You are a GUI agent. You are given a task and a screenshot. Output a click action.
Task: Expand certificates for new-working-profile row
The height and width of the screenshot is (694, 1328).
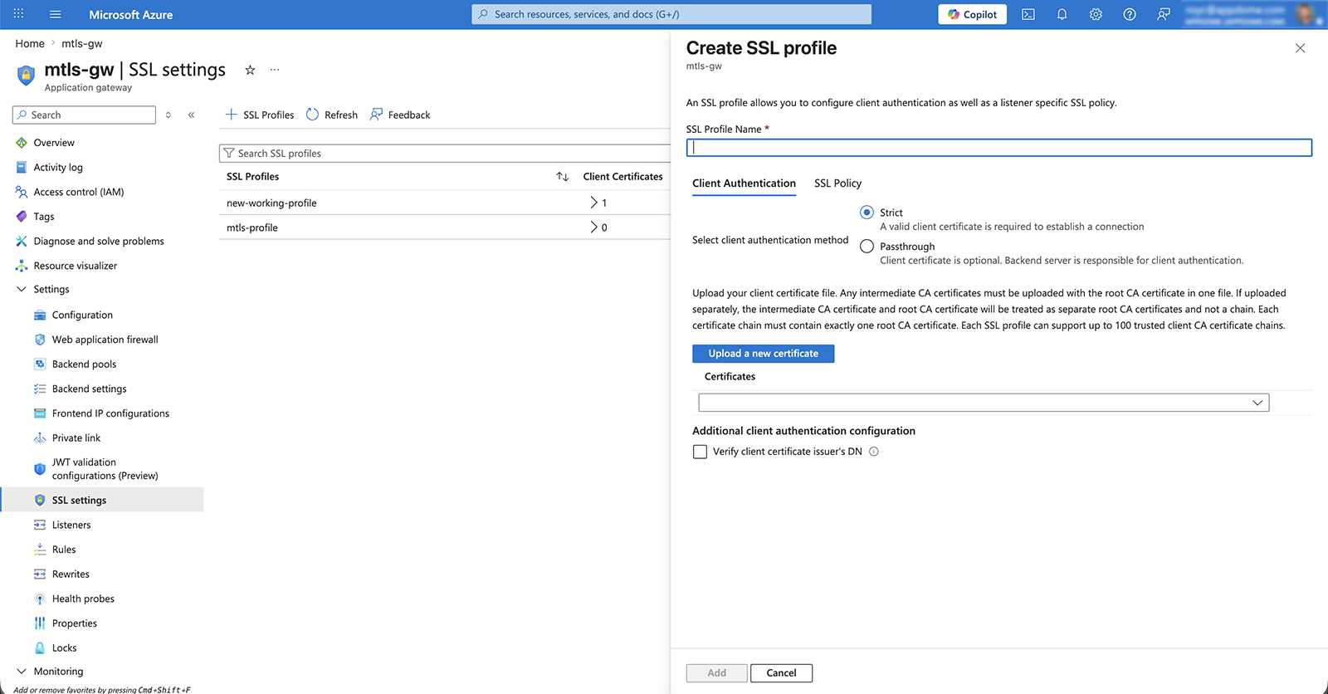593,203
